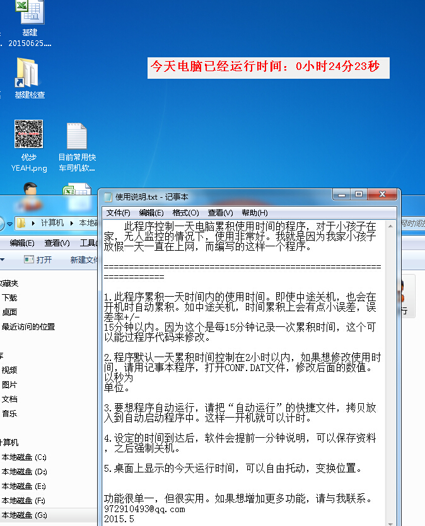Click the 新建文件夹 button in Explorer toolbar
The height and width of the screenshot is (526, 425).
(84, 260)
